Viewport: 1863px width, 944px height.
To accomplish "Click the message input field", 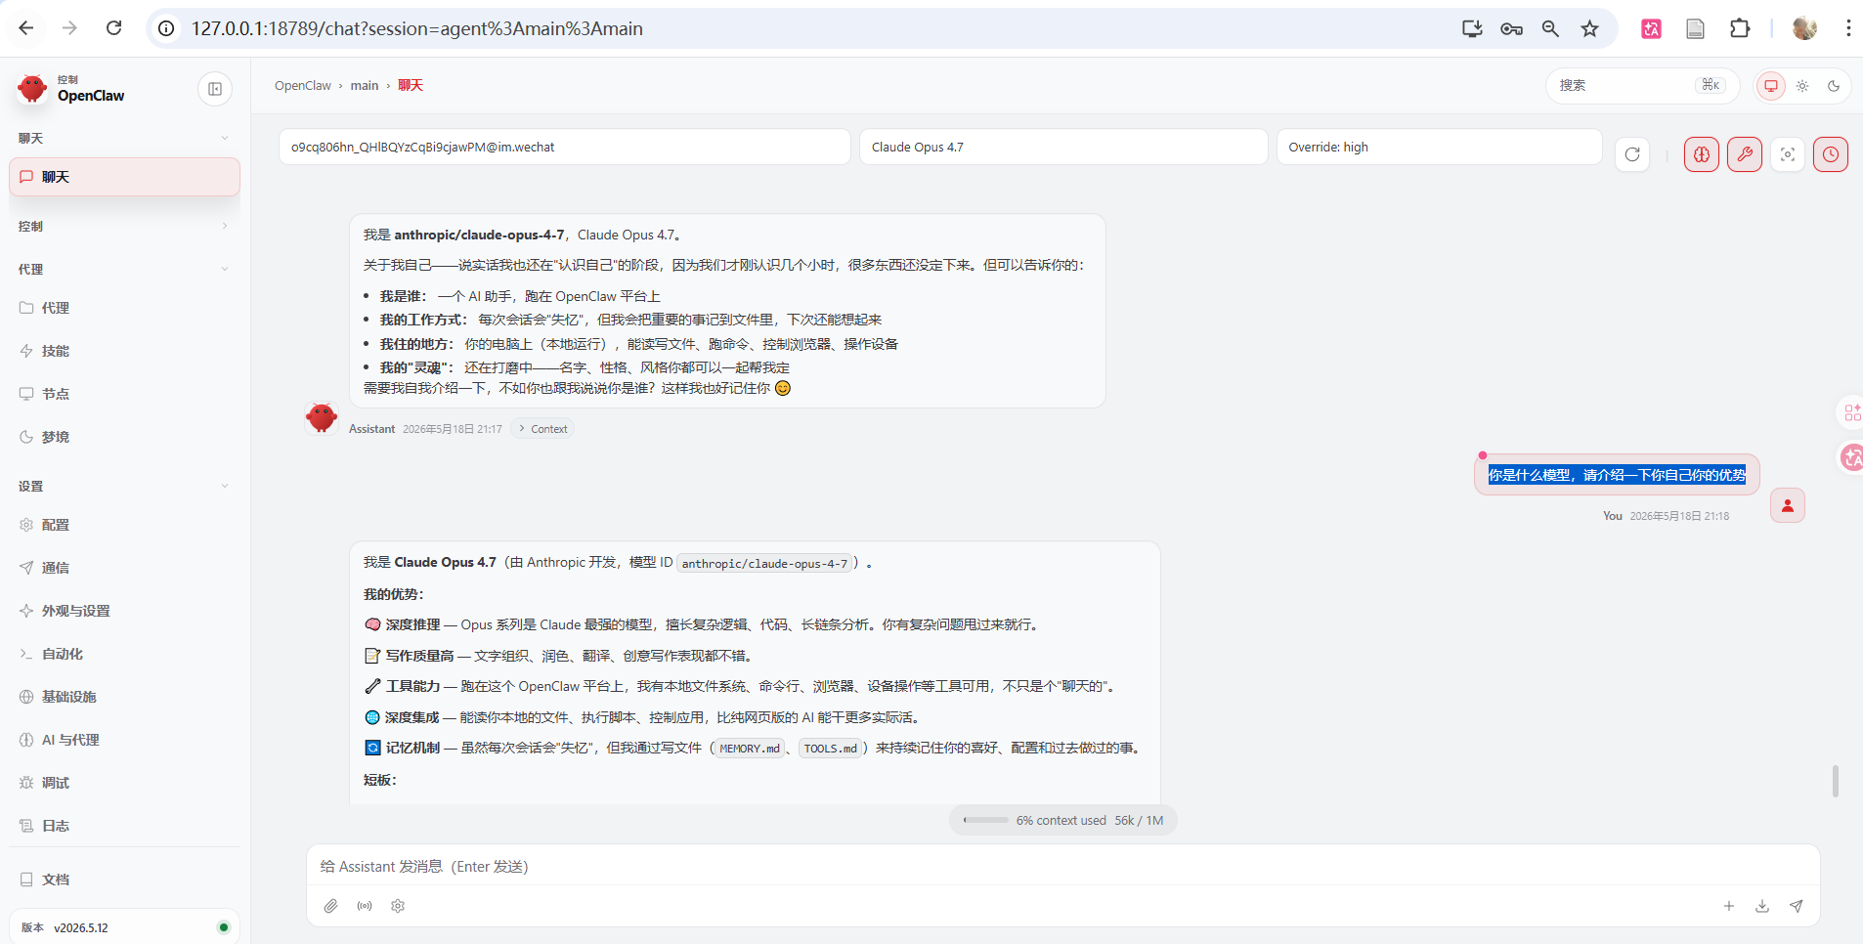I will (1062, 867).
